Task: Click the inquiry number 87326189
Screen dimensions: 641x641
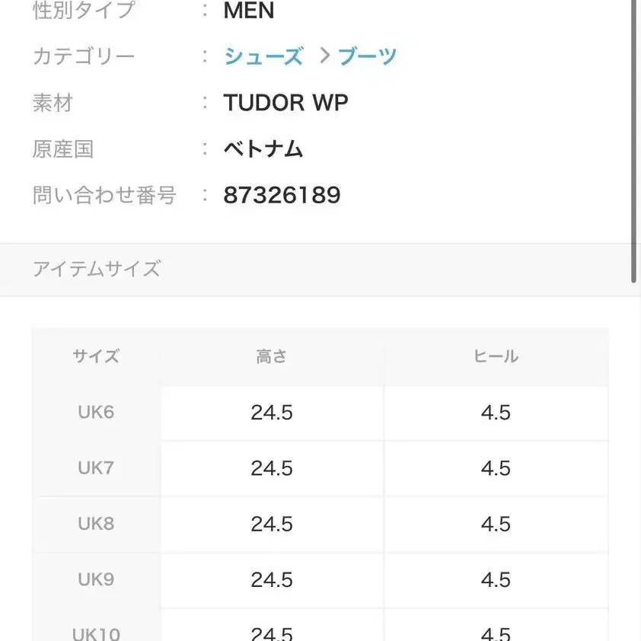Action: [x=282, y=196]
